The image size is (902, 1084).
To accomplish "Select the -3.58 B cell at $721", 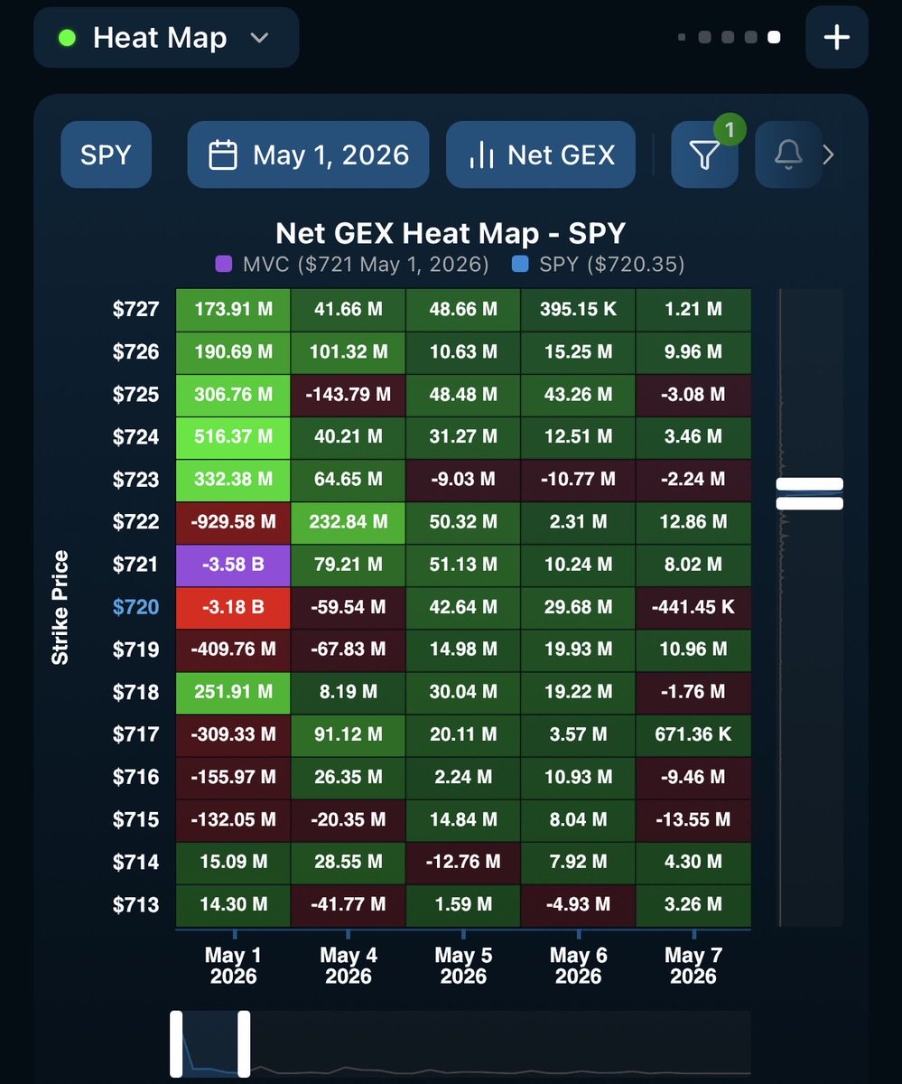I will (233, 565).
